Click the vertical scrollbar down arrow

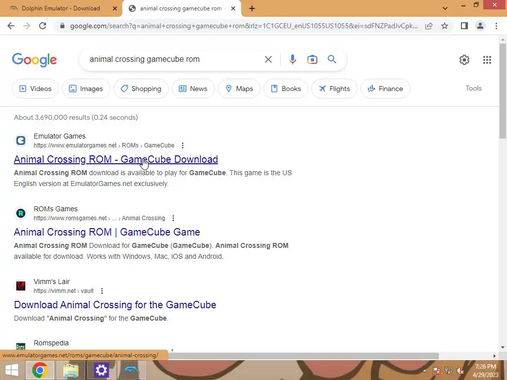(x=503, y=347)
